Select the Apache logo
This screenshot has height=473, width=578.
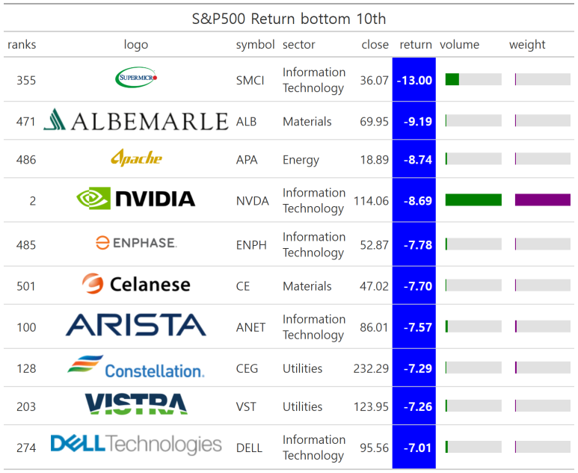coord(136,158)
